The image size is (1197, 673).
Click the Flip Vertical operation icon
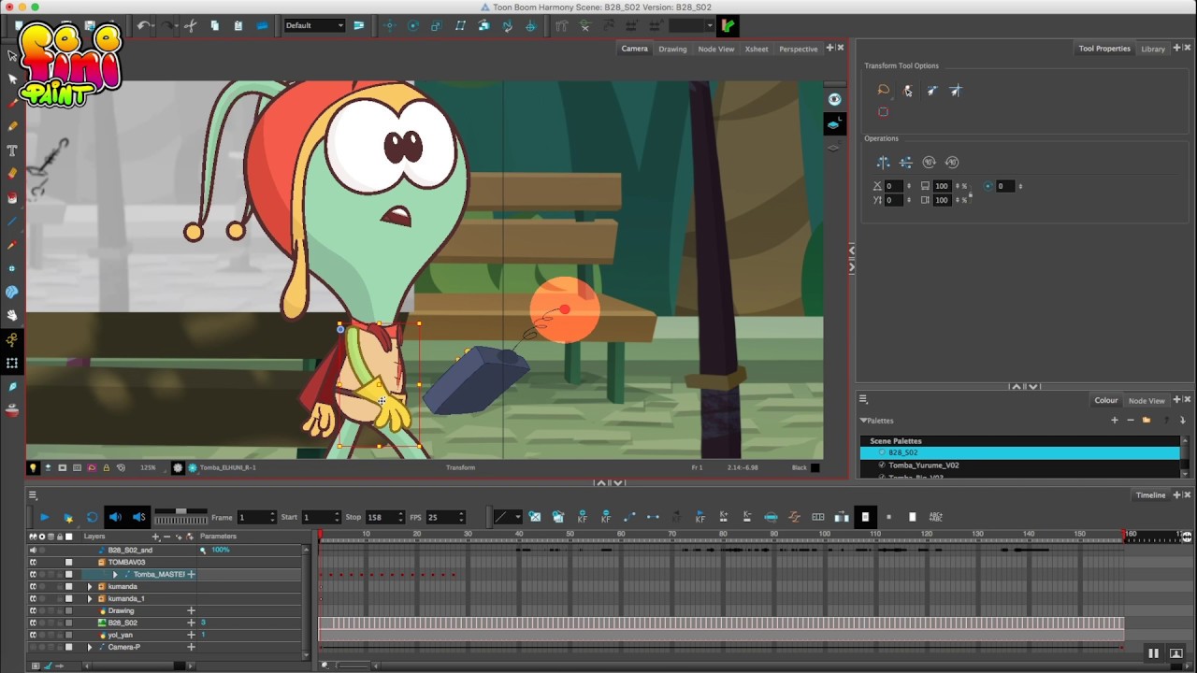(906, 163)
